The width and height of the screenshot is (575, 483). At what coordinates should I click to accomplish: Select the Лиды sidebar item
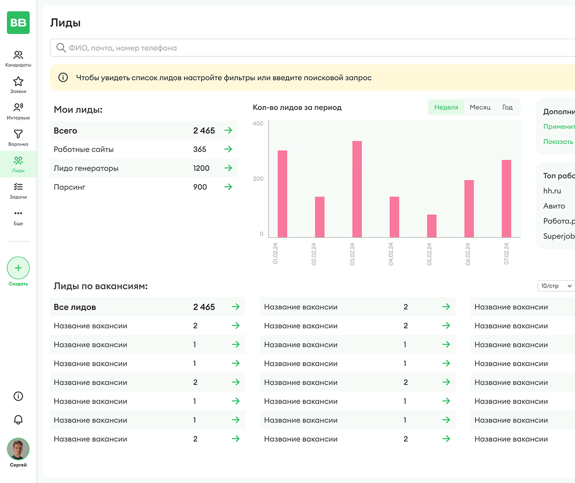click(x=18, y=164)
